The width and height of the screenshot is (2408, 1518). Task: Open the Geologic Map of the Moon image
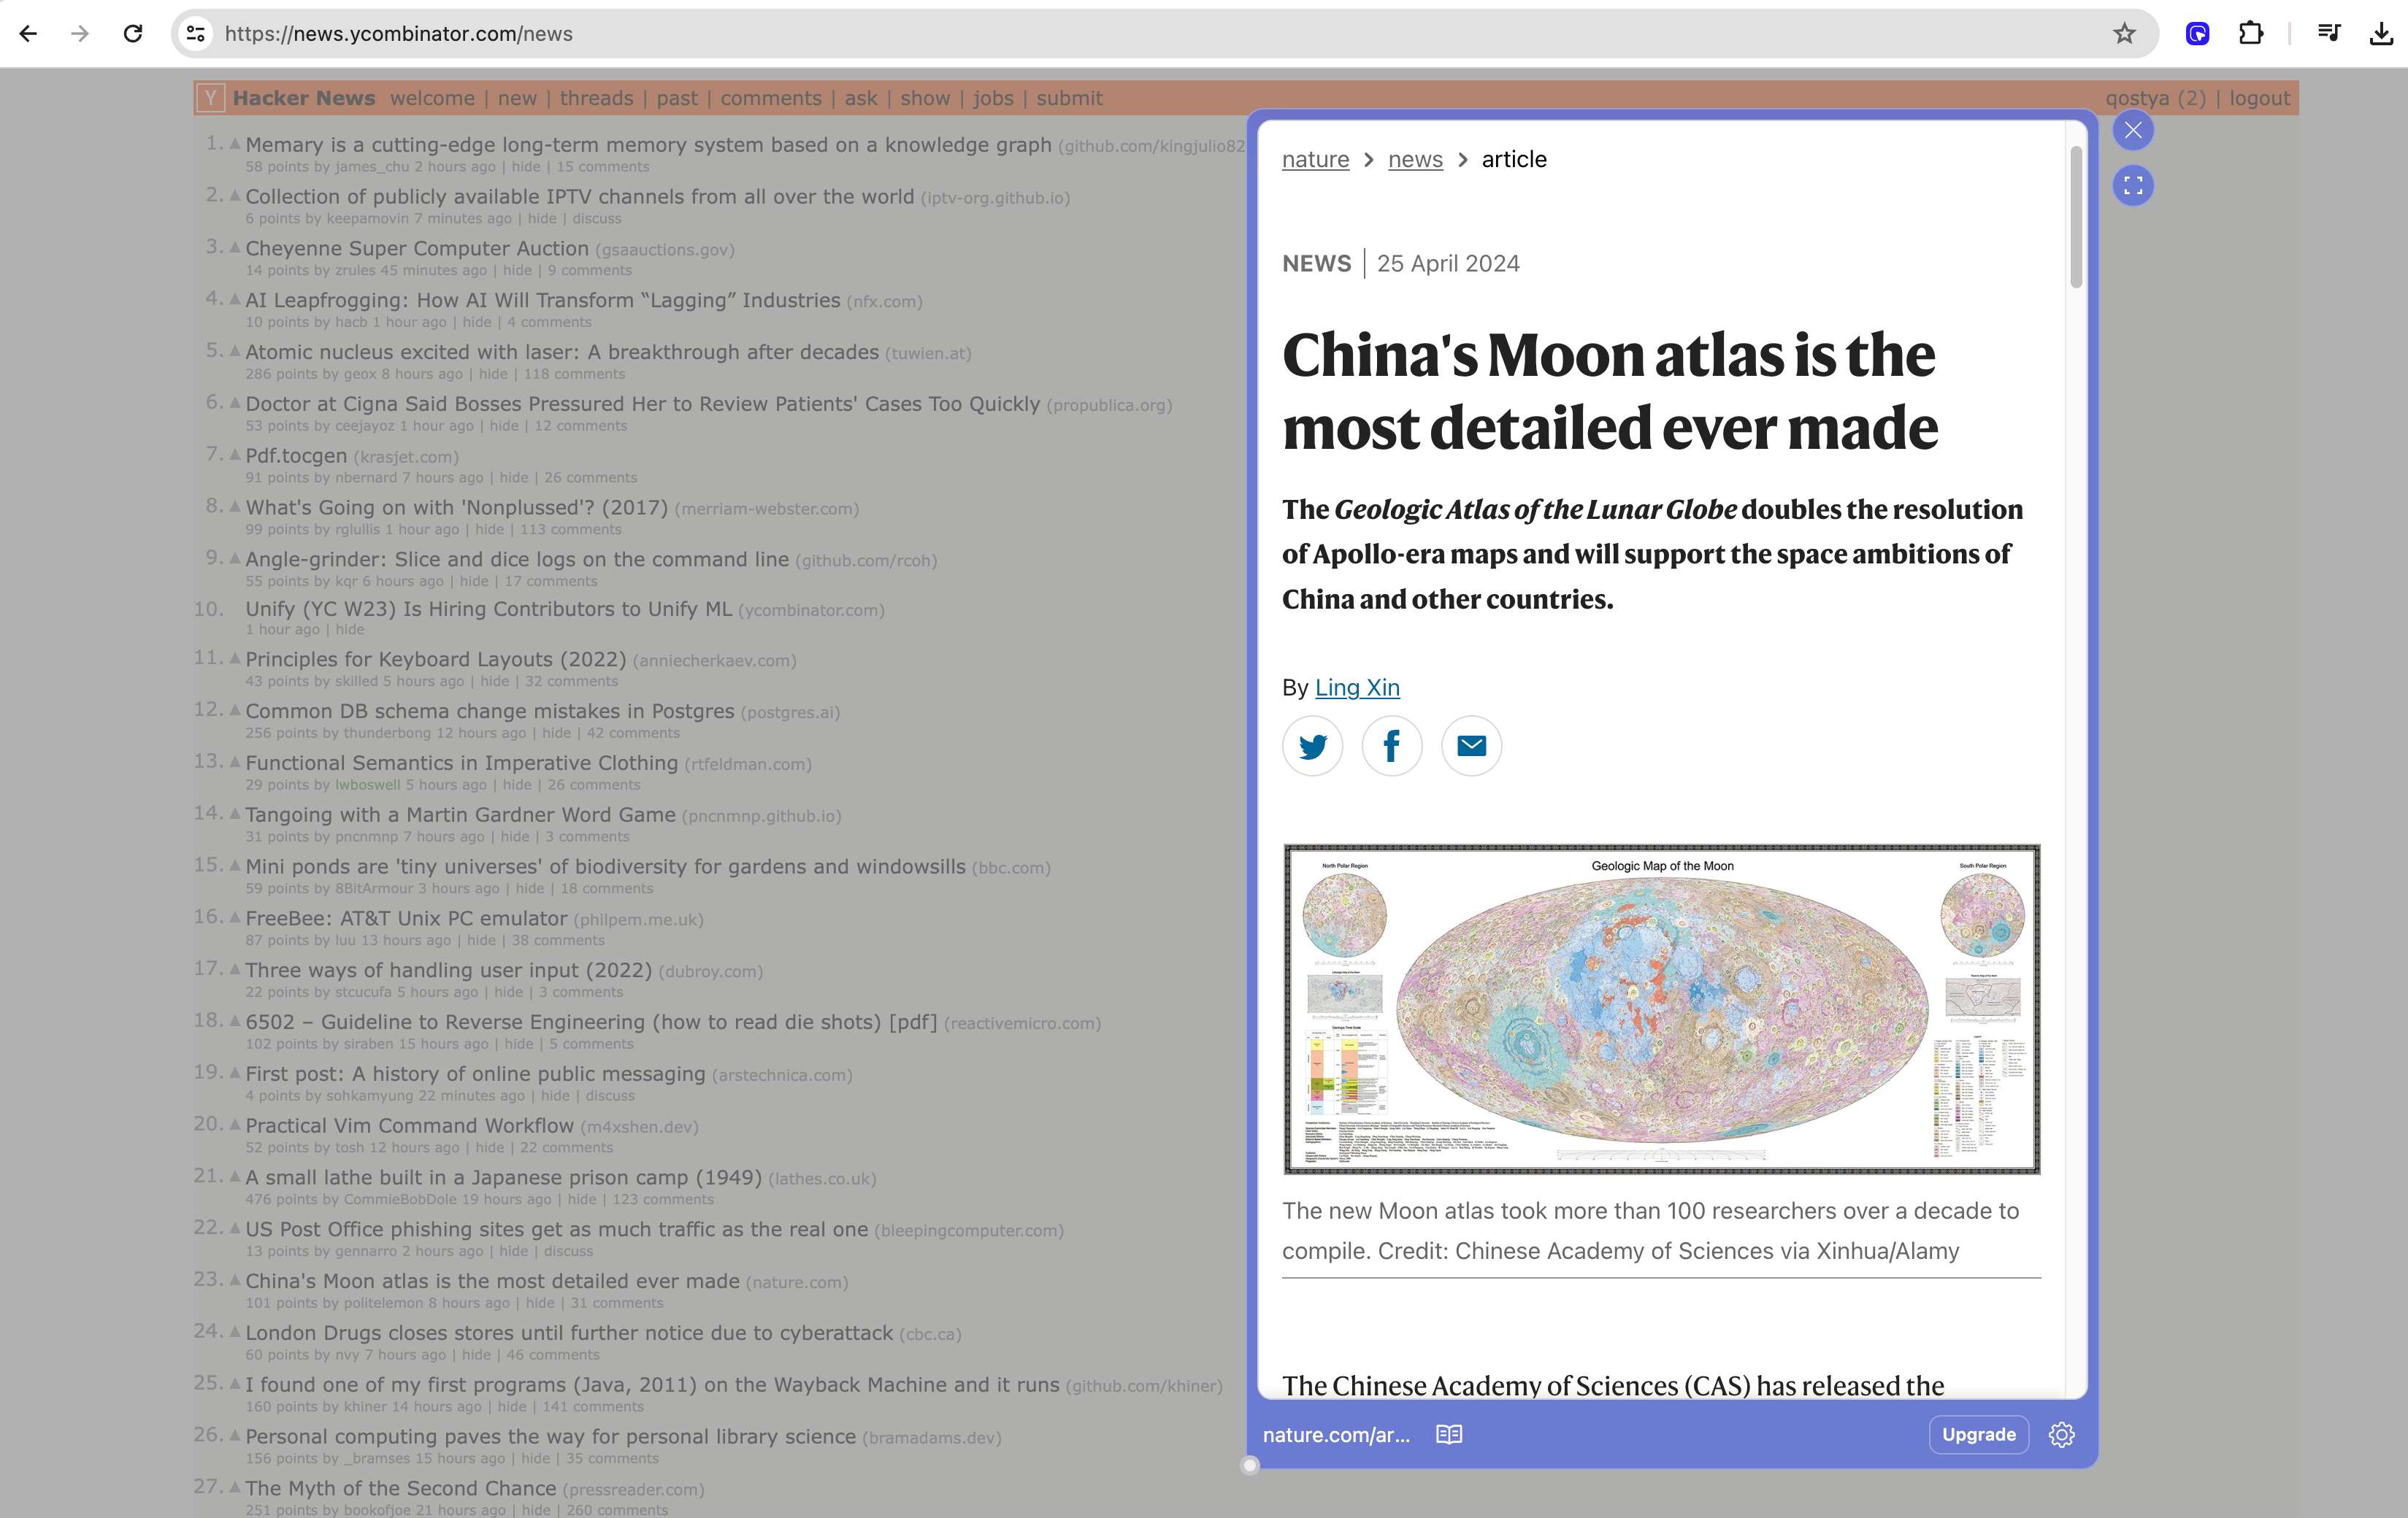click(1661, 1009)
